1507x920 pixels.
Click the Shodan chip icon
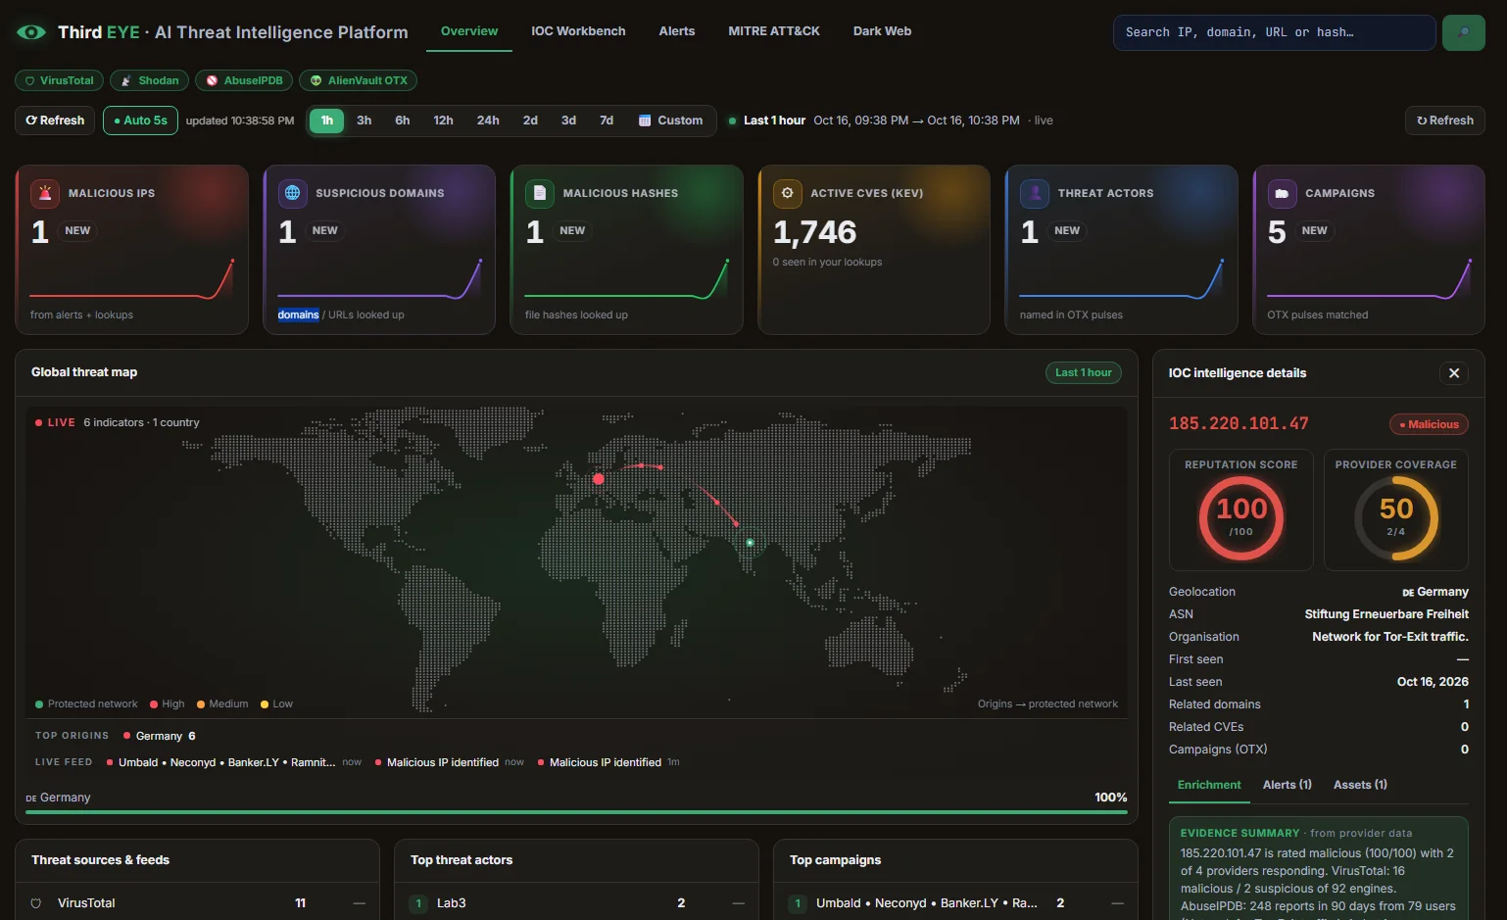pyautogui.click(x=125, y=80)
